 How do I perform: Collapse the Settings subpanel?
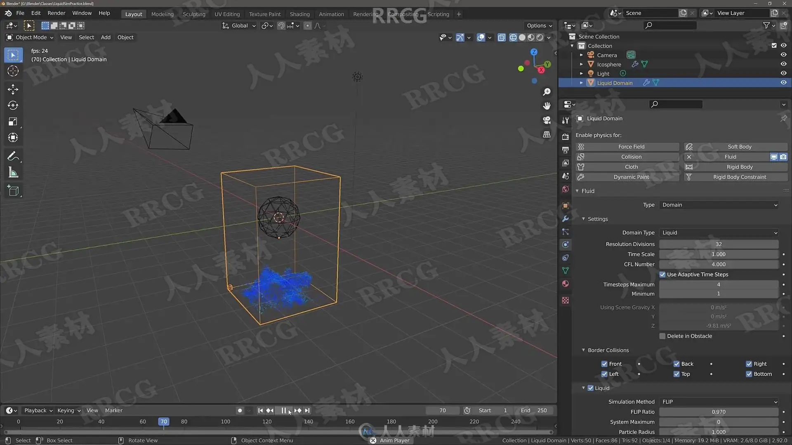pyautogui.click(x=583, y=219)
